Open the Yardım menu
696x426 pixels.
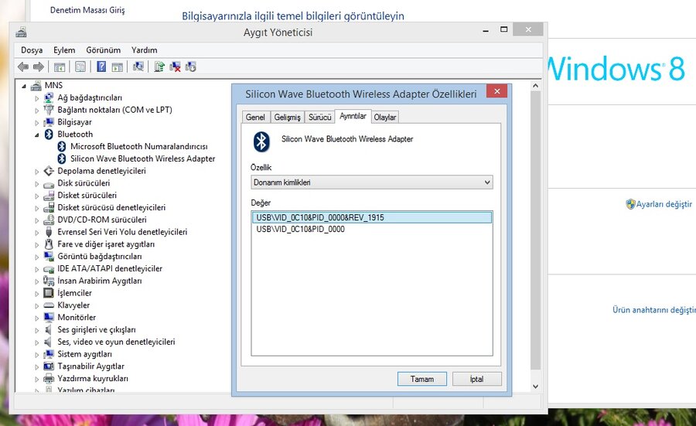145,50
